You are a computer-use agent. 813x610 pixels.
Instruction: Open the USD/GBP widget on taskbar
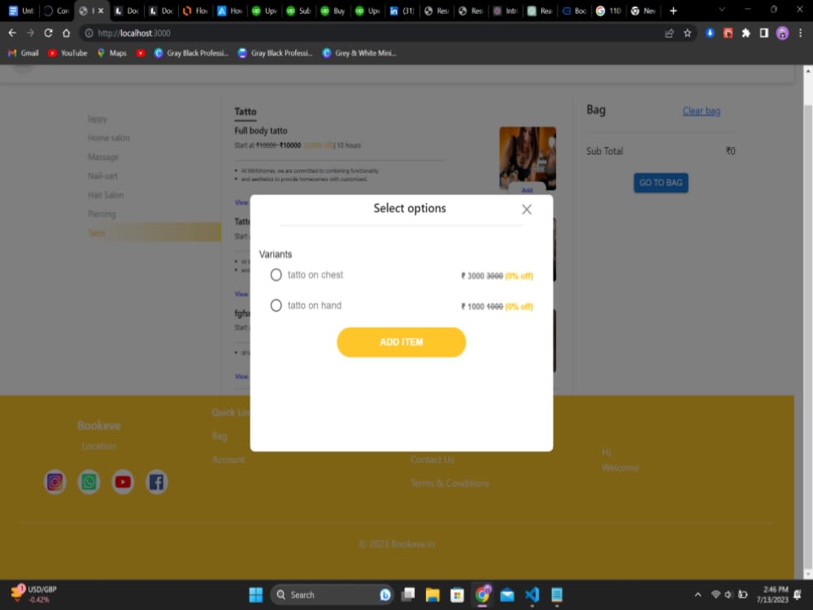point(34,595)
